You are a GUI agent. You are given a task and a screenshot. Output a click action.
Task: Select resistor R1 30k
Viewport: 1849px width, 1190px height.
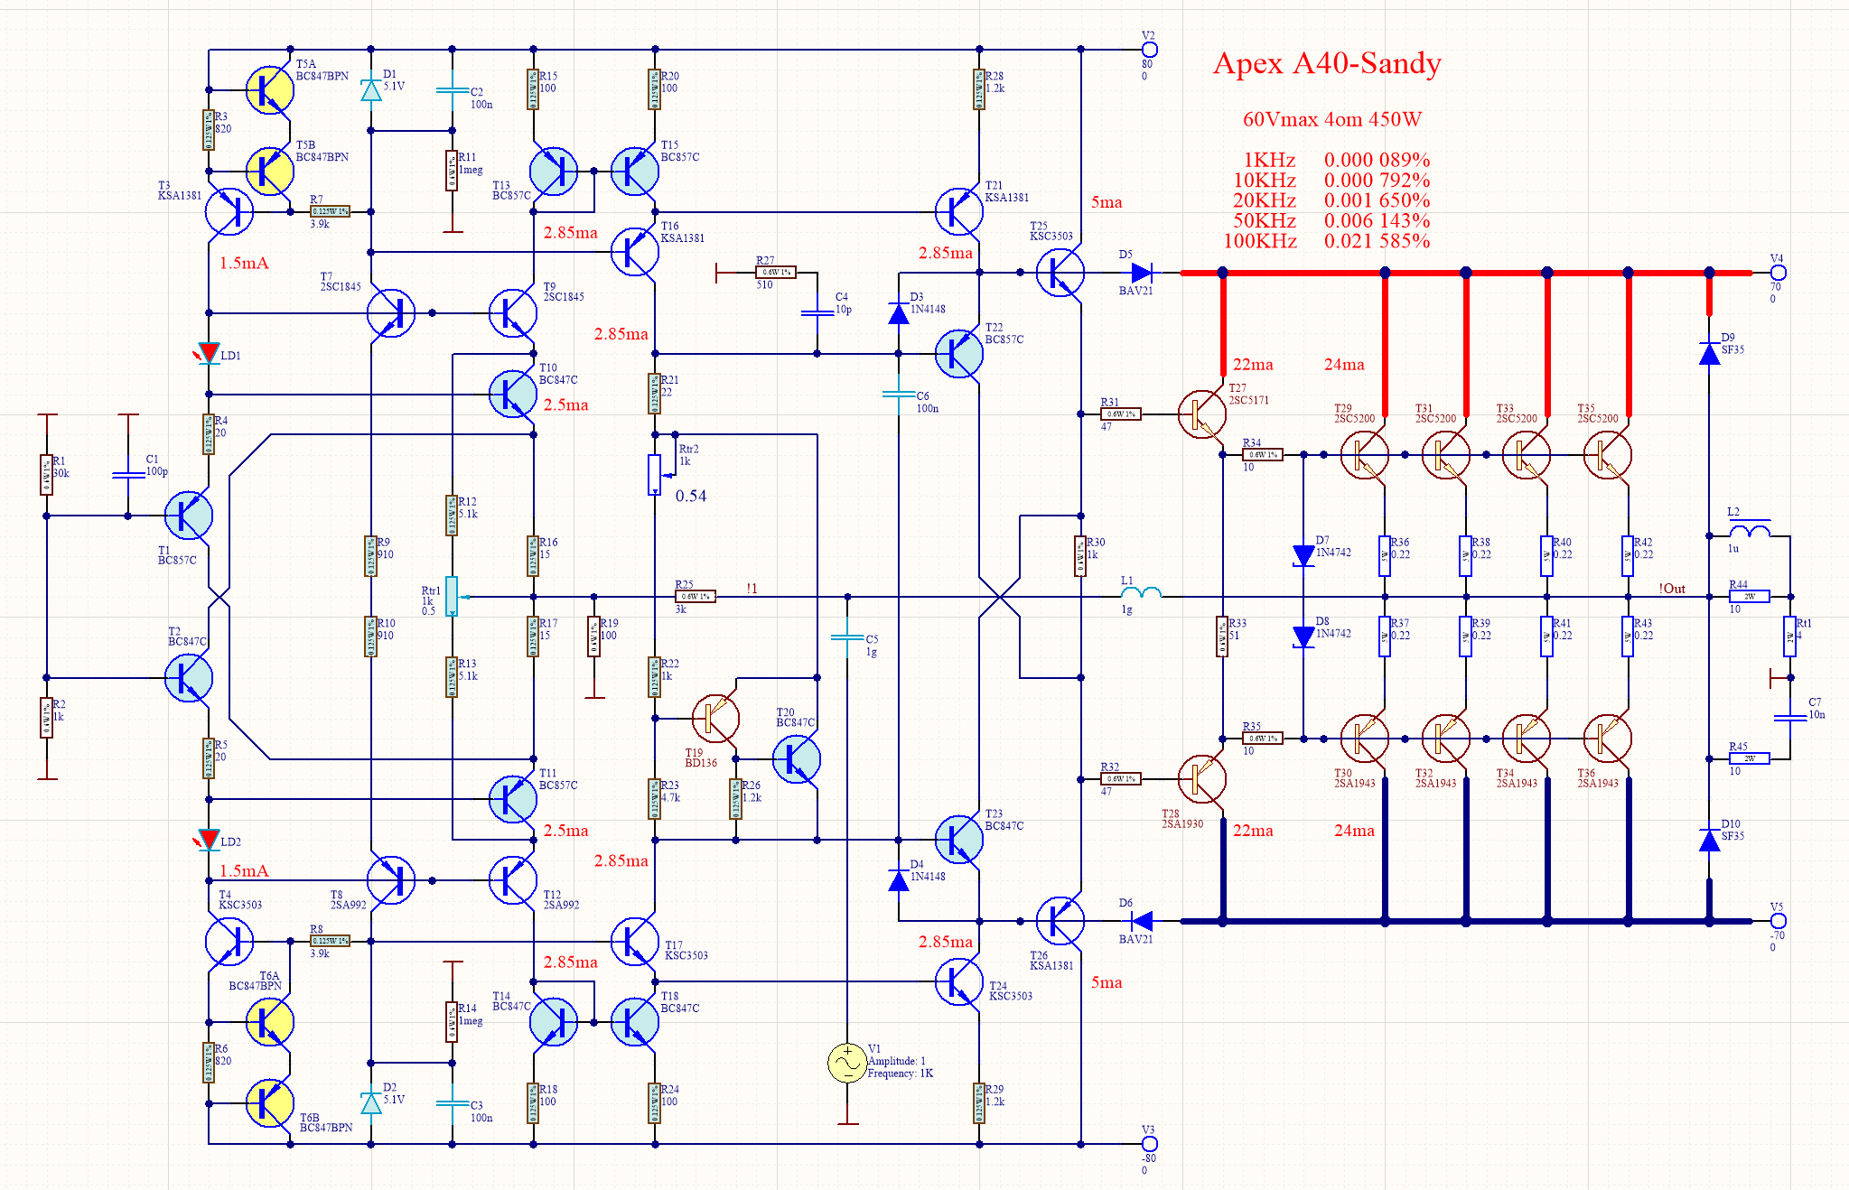point(46,475)
